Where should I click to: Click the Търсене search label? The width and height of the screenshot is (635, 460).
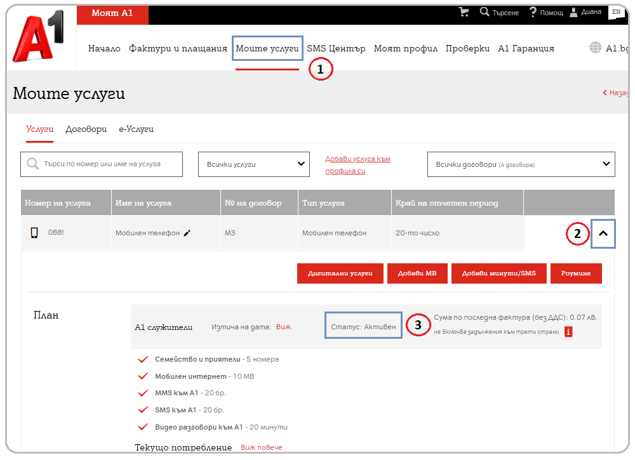(505, 13)
